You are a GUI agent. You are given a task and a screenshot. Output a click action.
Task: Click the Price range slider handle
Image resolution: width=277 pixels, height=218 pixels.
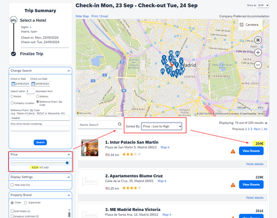click(x=67, y=163)
